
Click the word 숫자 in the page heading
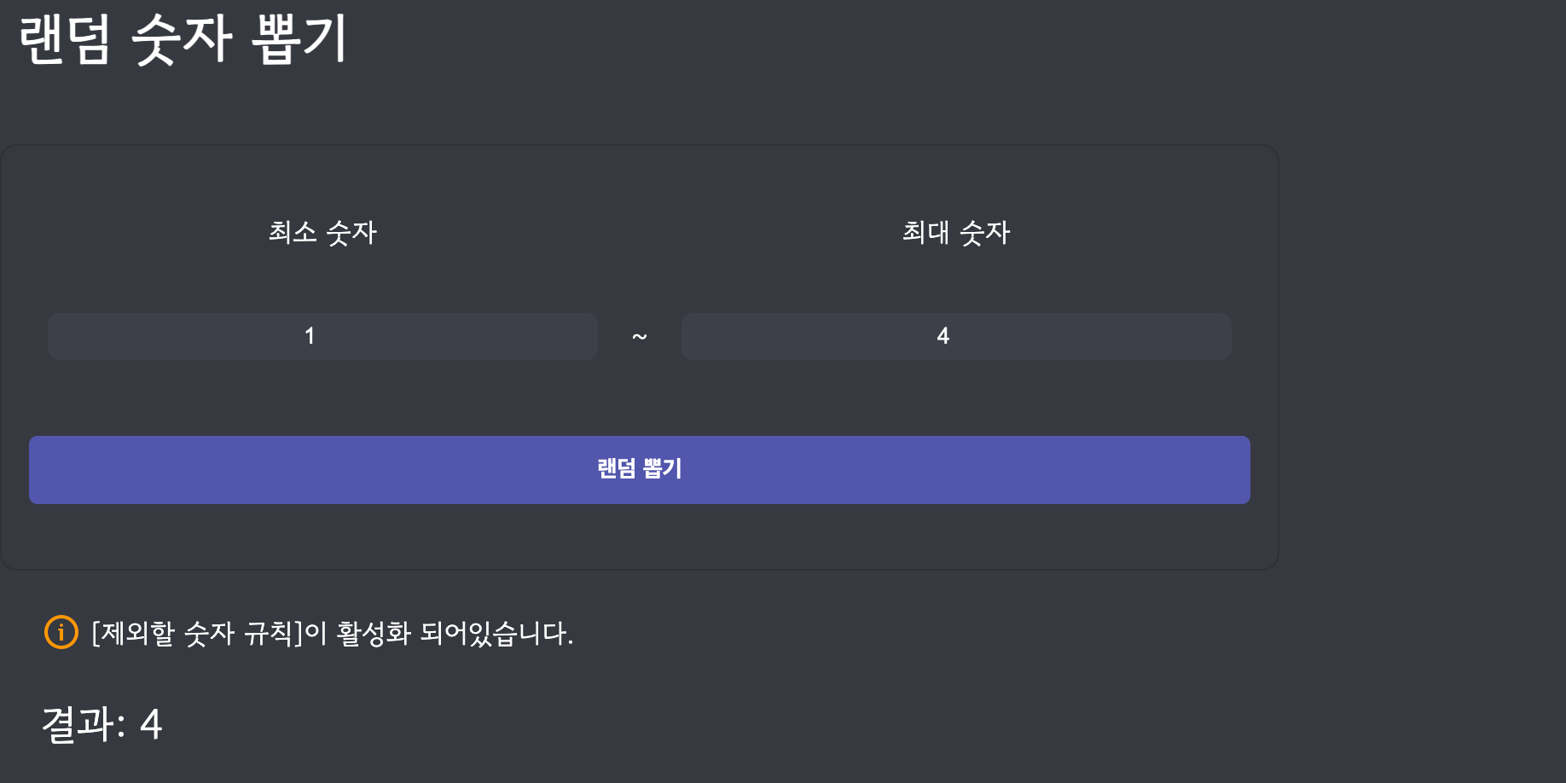(x=182, y=39)
